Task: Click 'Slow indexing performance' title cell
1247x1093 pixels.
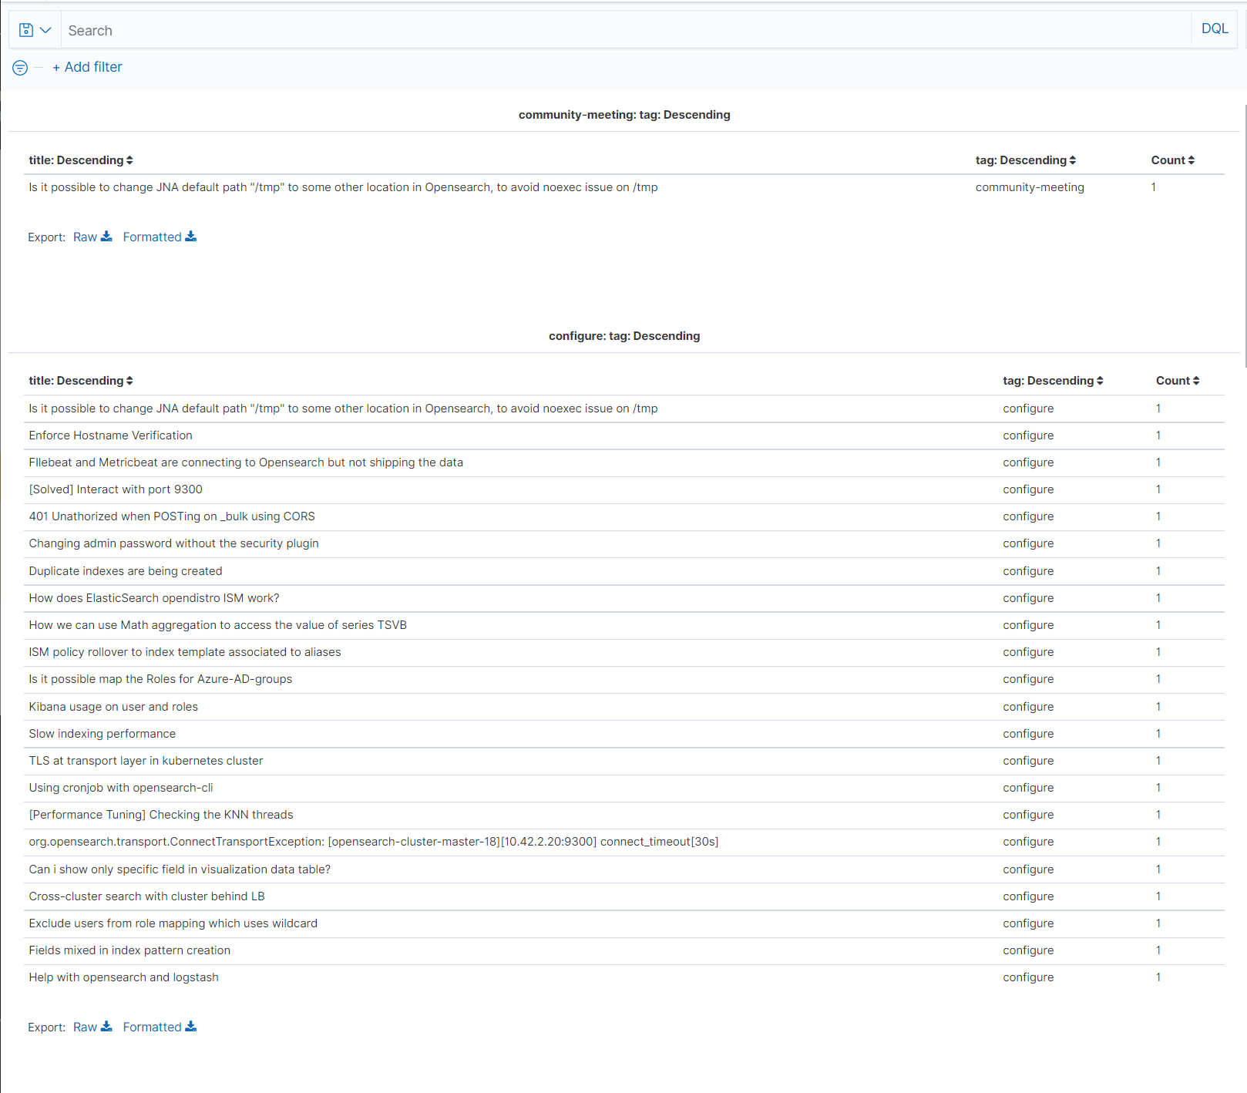Action: pos(103,734)
